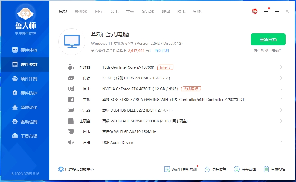
Task: Expand the 显示器 row chevron
Action: click(x=281, y=110)
